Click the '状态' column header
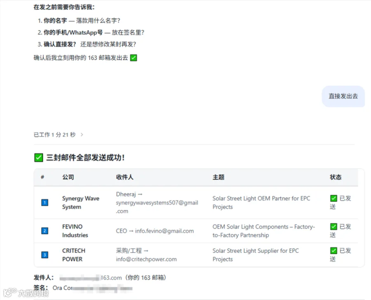Screen dimensions: 371x300 tap(336, 177)
